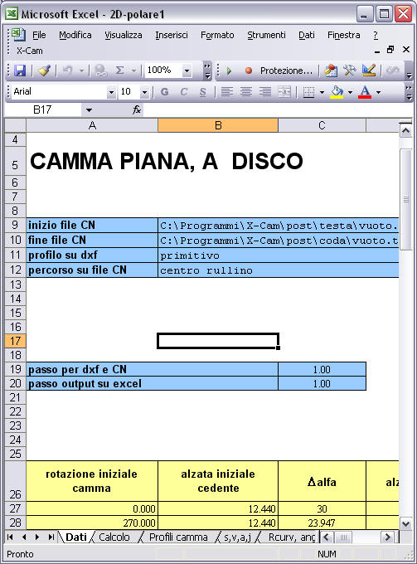Click the Design Mode ruler icon
The width and height of the screenshot is (417, 564).
[x=369, y=70]
